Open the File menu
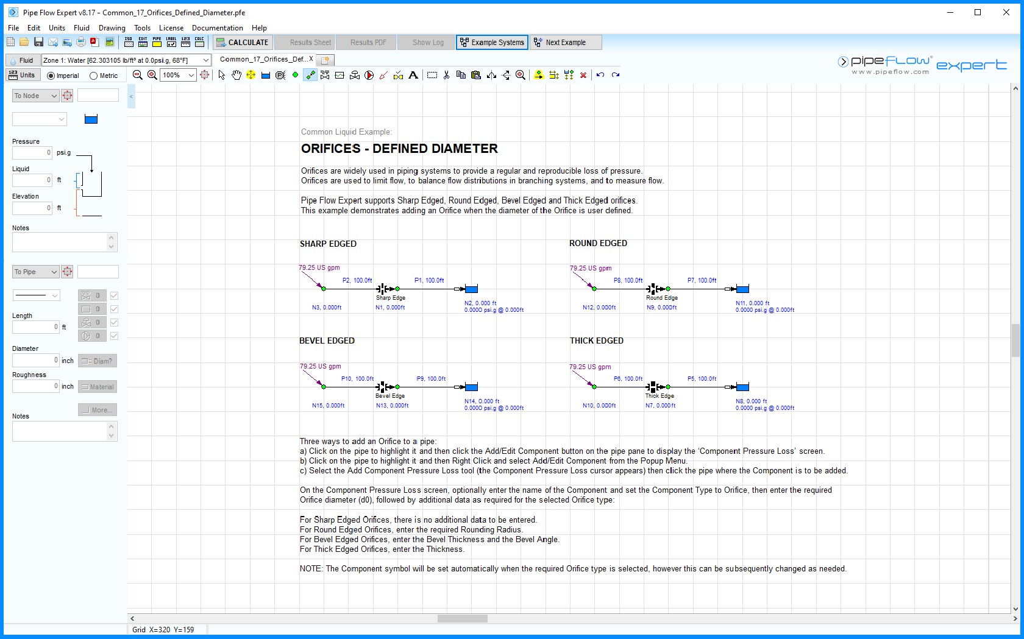This screenshot has width=1024, height=639. coord(13,27)
